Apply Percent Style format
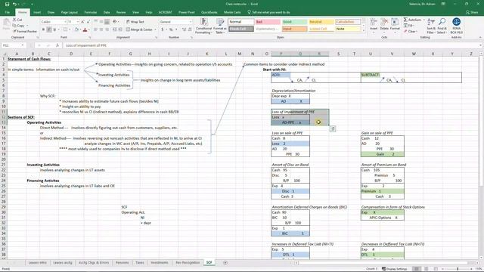This screenshot has width=484, height=272. [x=171, y=29]
